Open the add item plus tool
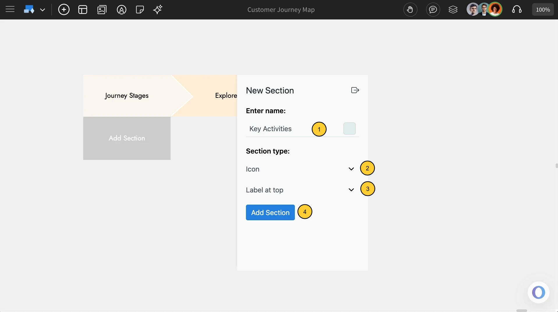 coord(64,9)
